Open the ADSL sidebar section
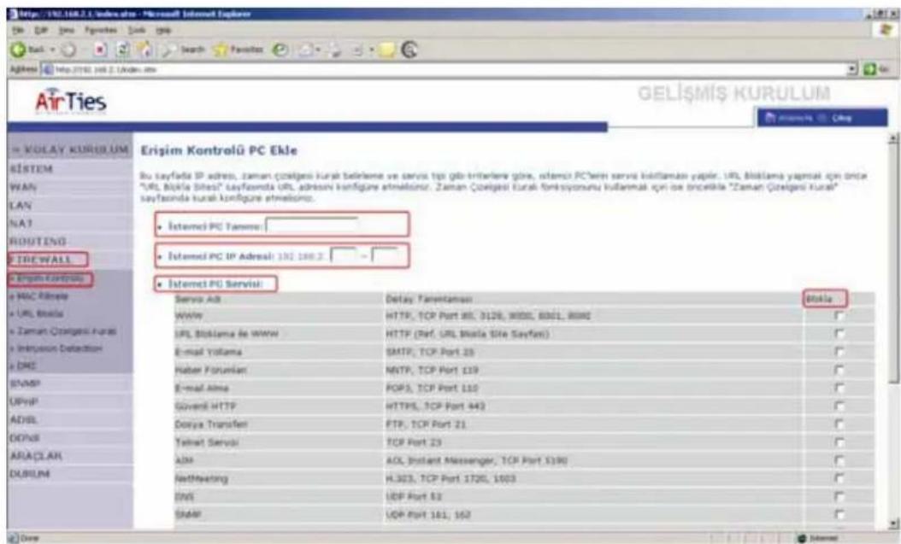The height and width of the screenshot is (544, 901). click(x=24, y=419)
